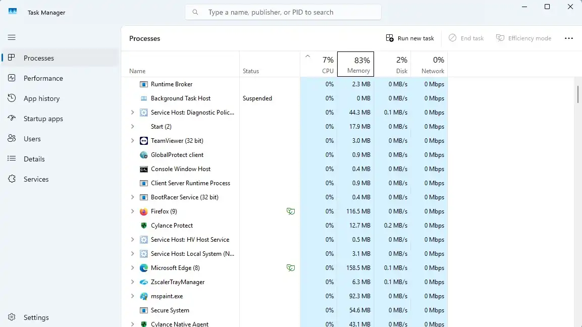Open Task Manager Settings

coord(11,317)
